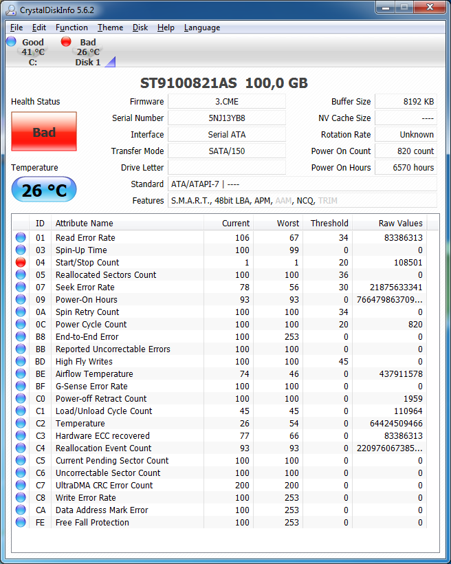The height and width of the screenshot is (564, 451).
Task: Click the ST9100821AS 100,0 GB disk title
Action: 224,83
